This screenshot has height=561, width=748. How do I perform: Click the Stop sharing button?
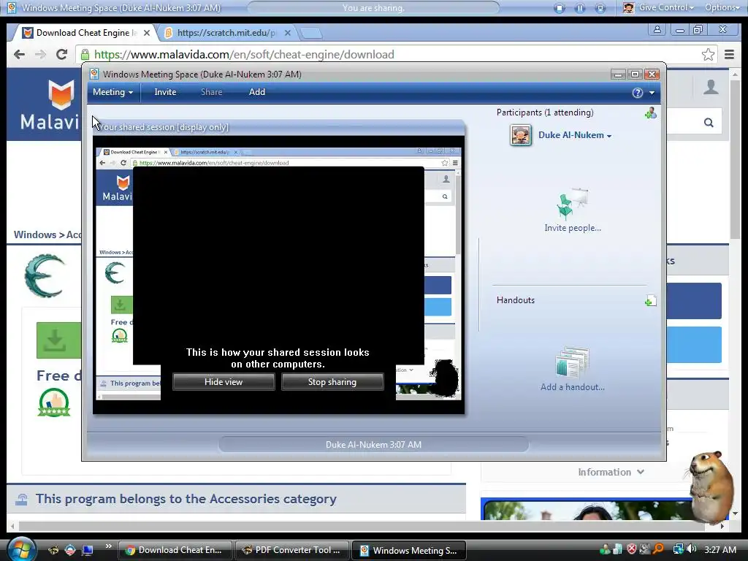(332, 382)
